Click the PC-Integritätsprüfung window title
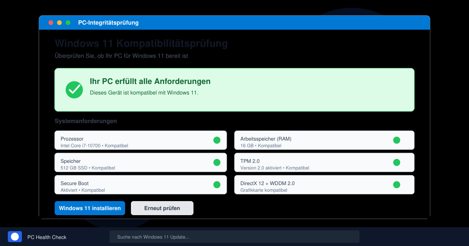469x246 pixels. click(x=108, y=23)
